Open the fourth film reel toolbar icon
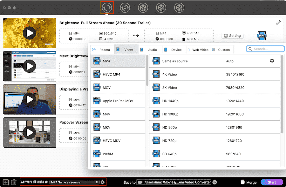 click(x=161, y=8)
